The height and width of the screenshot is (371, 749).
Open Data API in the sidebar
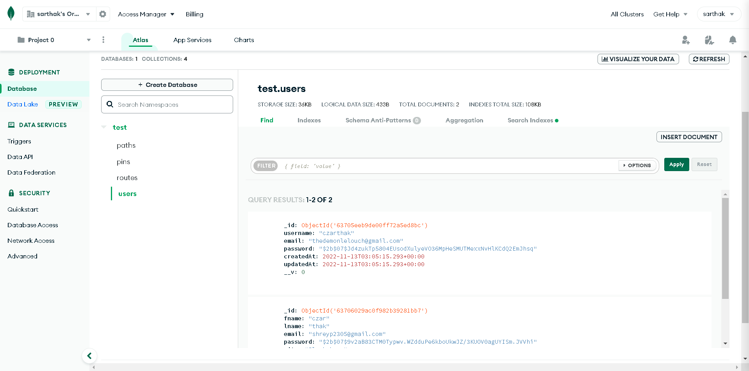click(20, 157)
